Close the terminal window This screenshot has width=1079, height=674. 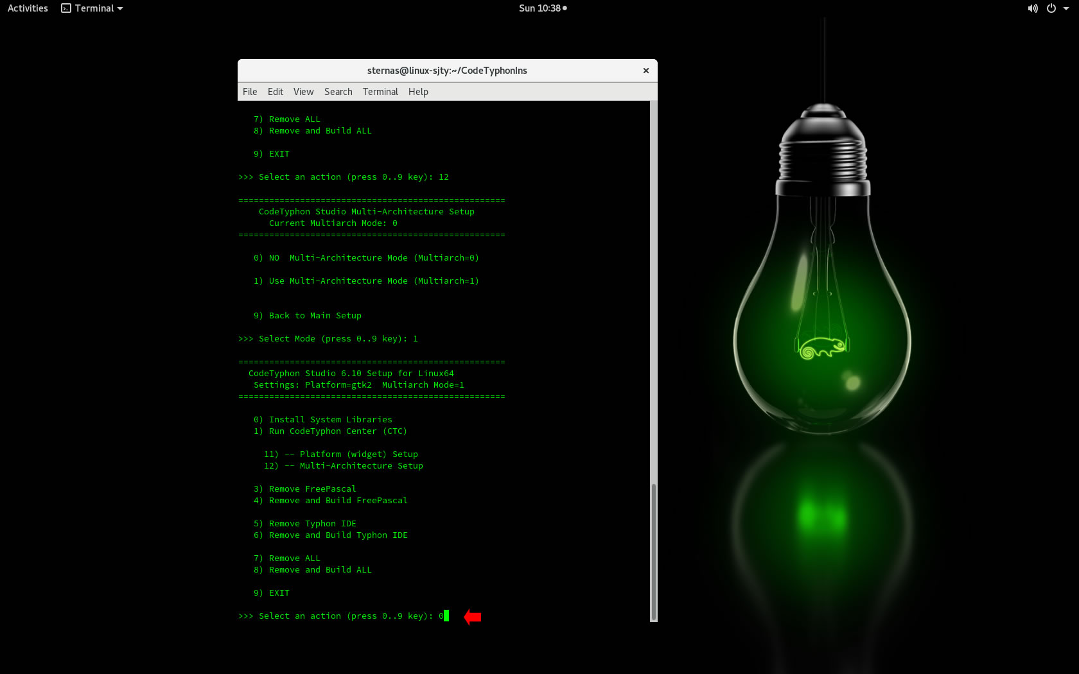pos(646,71)
